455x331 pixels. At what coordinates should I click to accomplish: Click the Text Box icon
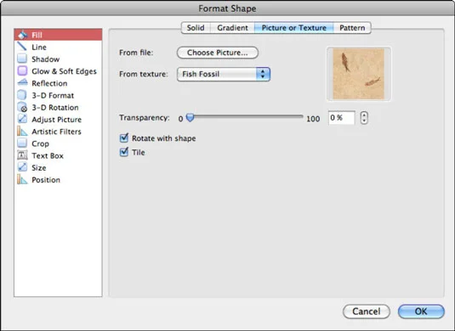pos(22,155)
